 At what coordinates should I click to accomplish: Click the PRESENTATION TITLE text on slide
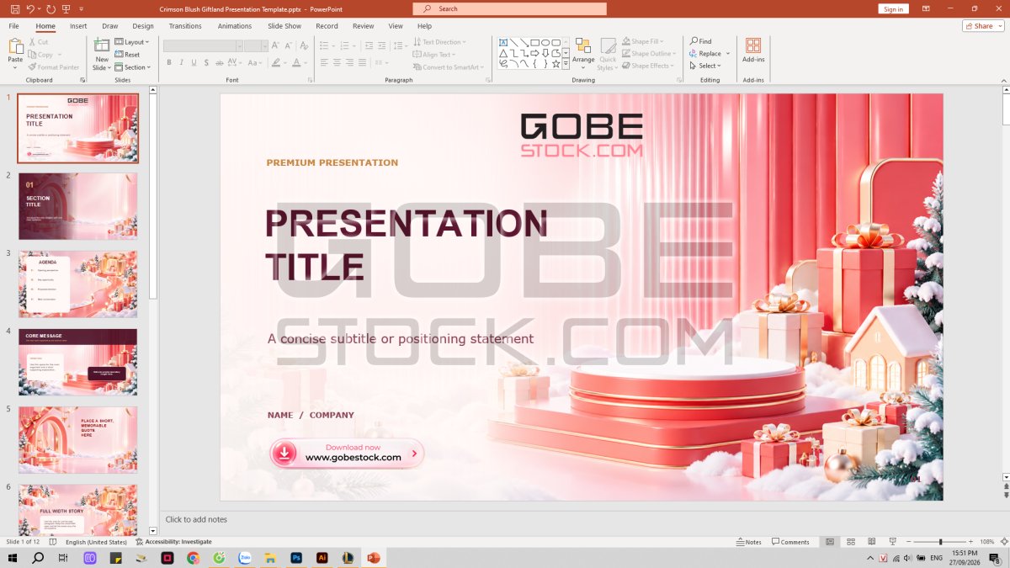click(x=406, y=245)
